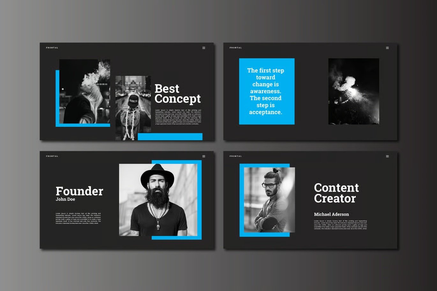Image resolution: width=437 pixels, height=291 pixels.
Task: Select the Founder heading text
Action: [x=79, y=191]
